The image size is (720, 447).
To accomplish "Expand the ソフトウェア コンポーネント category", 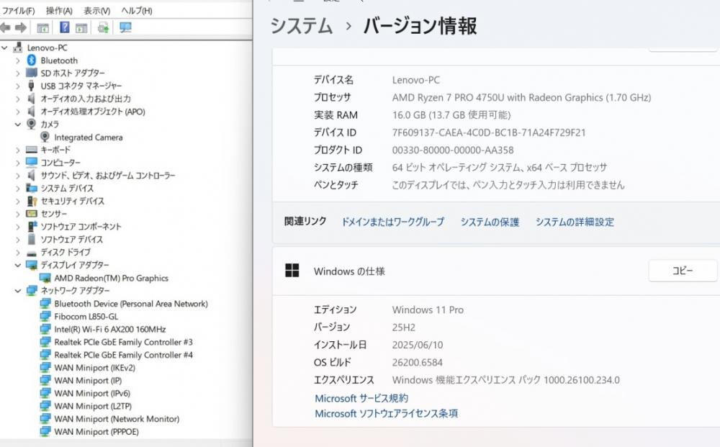I will [18, 227].
